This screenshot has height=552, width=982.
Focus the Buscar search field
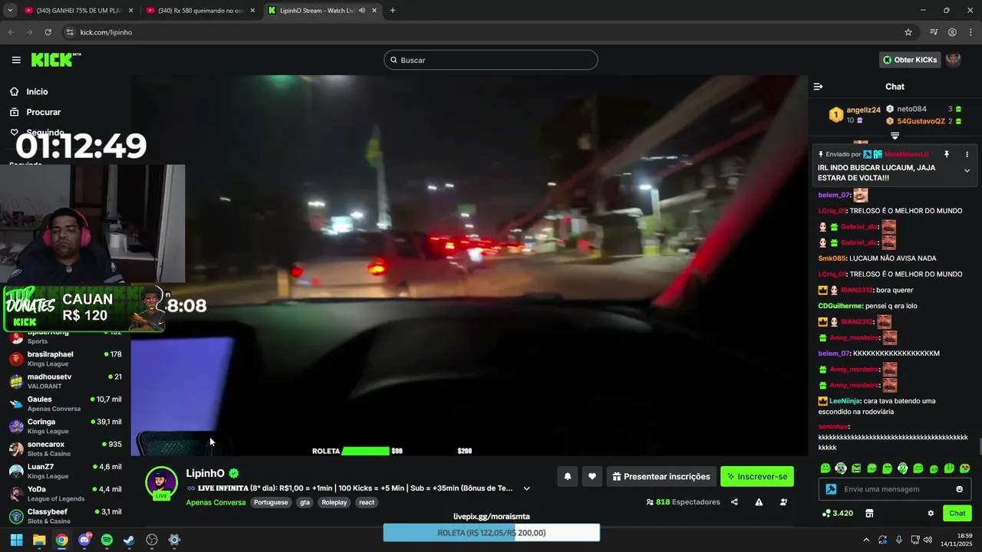click(x=491, y=60)
